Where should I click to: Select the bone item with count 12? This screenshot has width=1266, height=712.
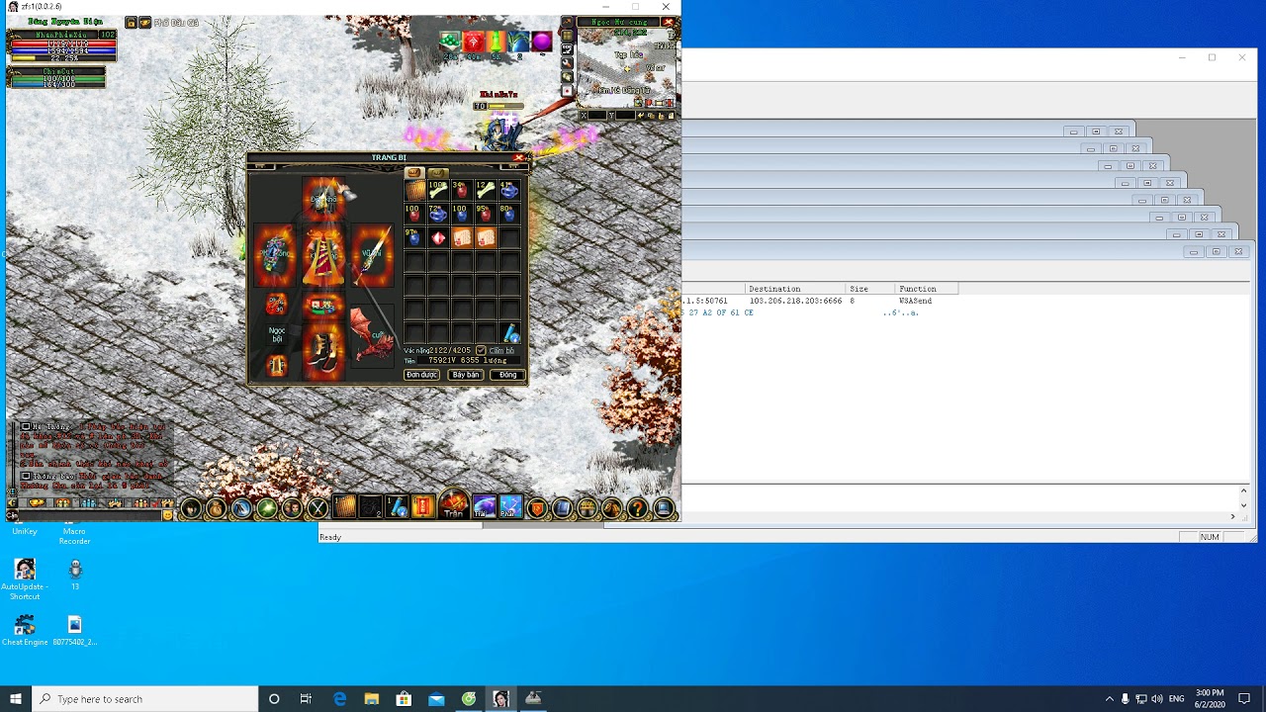click(x=485, y=191)
